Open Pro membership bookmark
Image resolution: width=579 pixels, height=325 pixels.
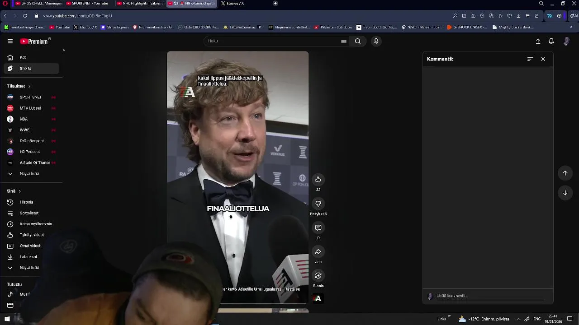pyautogui.click(x=154, y=27)
